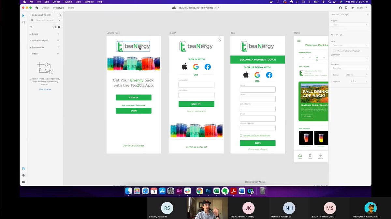Open the File menu
The image size is (391, 219).
38,2
